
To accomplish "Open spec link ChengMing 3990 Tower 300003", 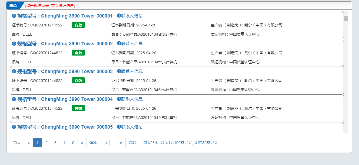I will tap(65, 71).
